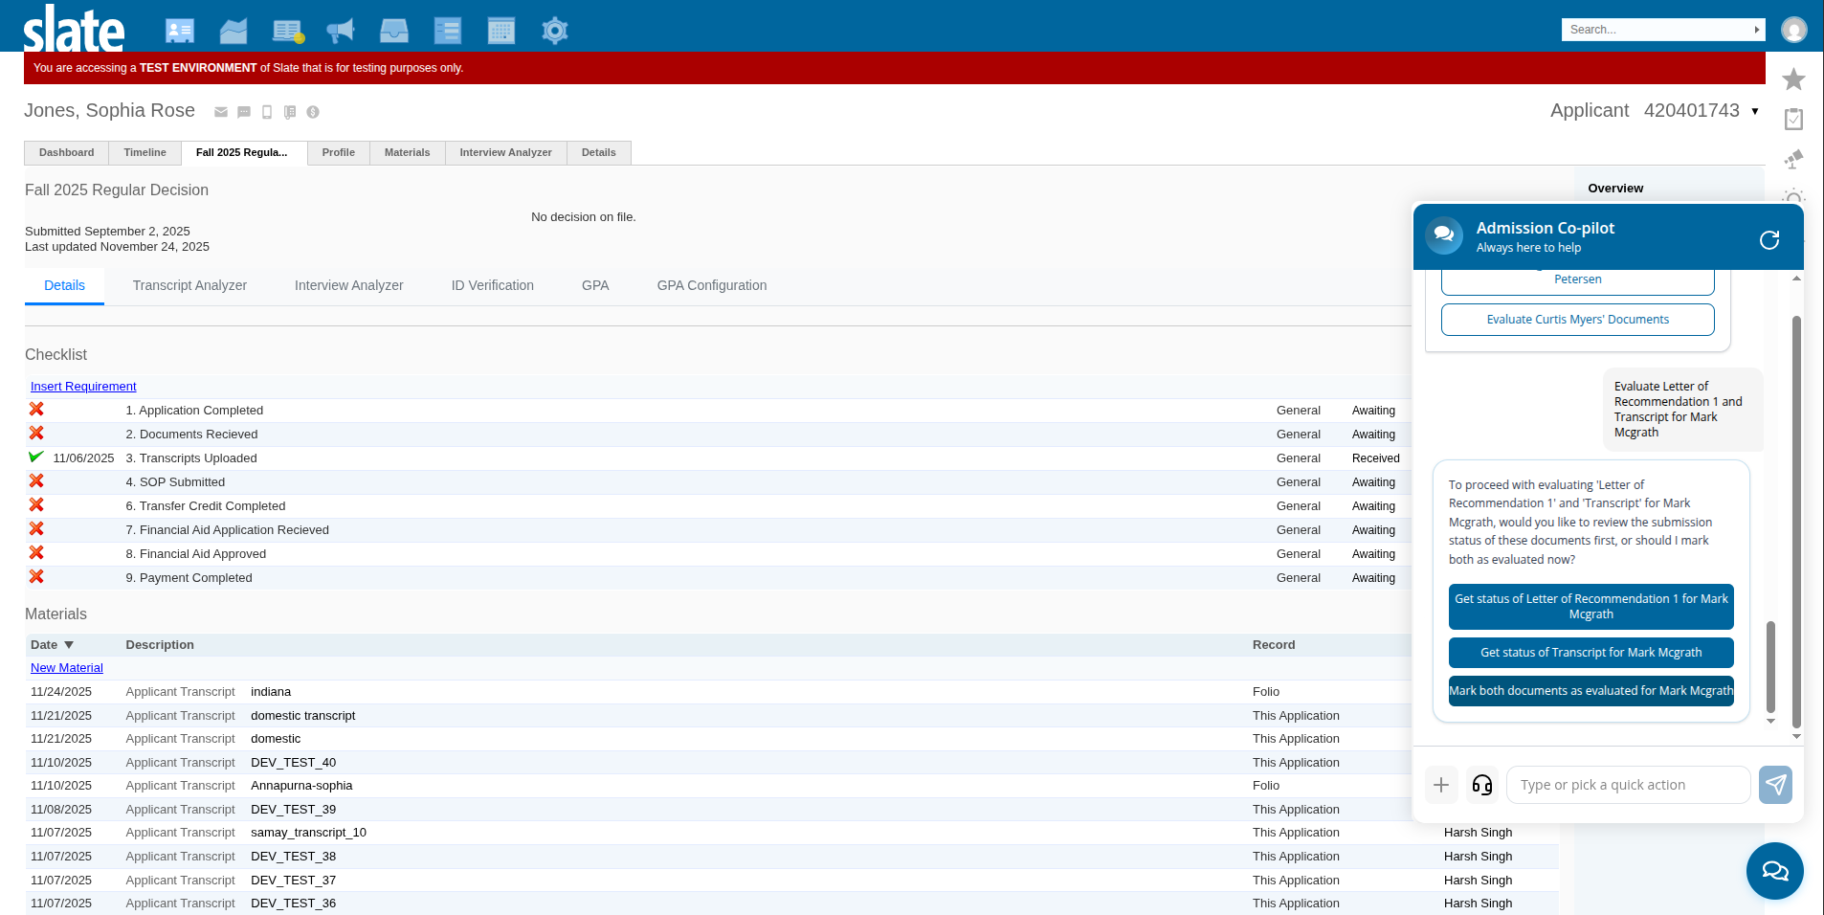This screenshot has height=915, width=1824.
Task: Open the megaphone Deliver icon
Action: pos(340,31)
